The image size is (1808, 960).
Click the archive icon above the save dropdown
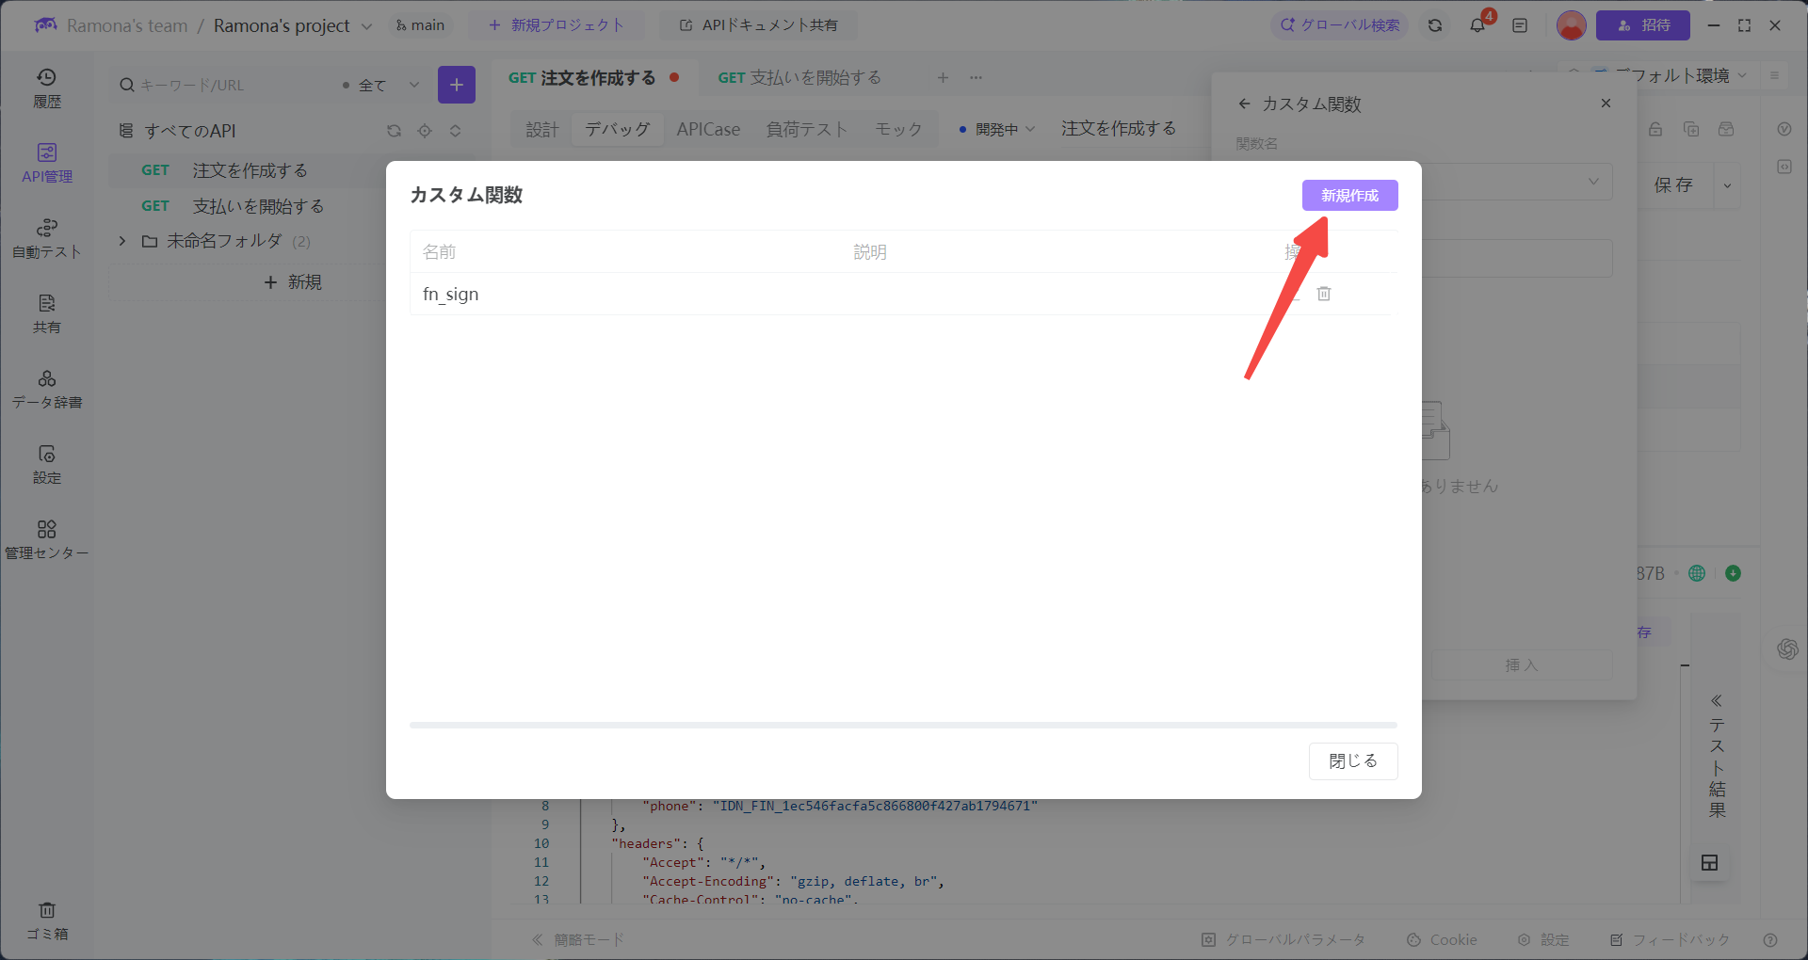coord(1726,129)
